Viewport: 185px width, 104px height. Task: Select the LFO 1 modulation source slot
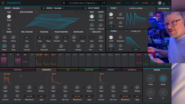tap(60, 60)
